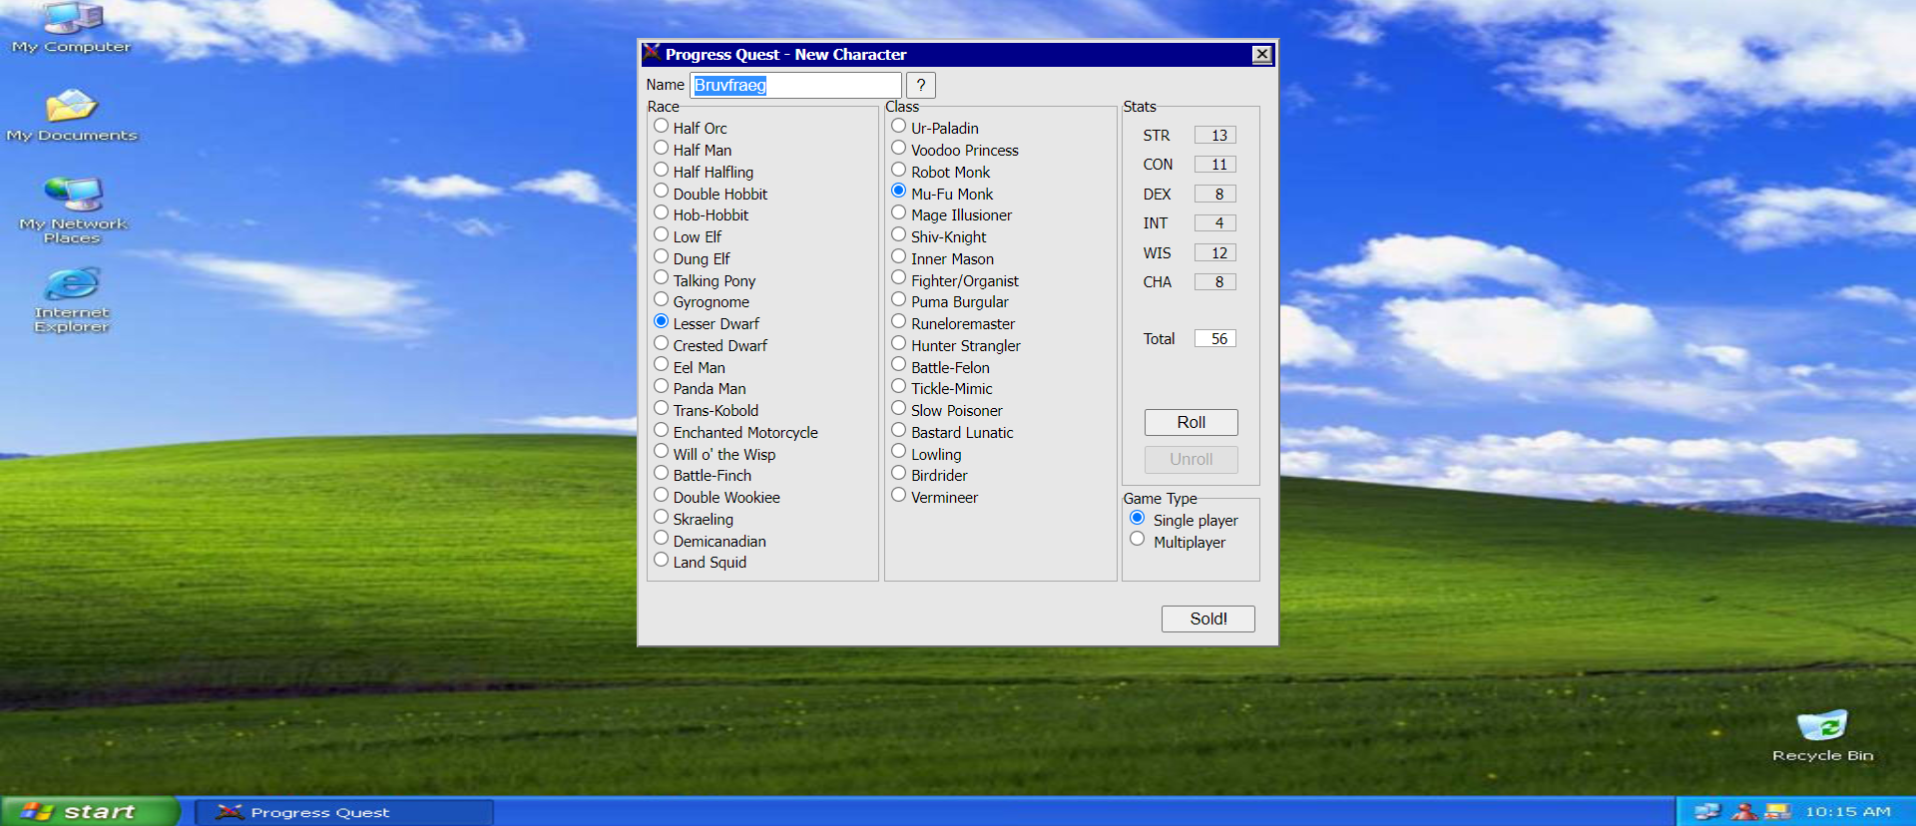Click the Roll stats button

coord(1191,422)
